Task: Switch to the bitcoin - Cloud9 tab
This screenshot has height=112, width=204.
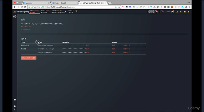Action: (x=65, y=3)
